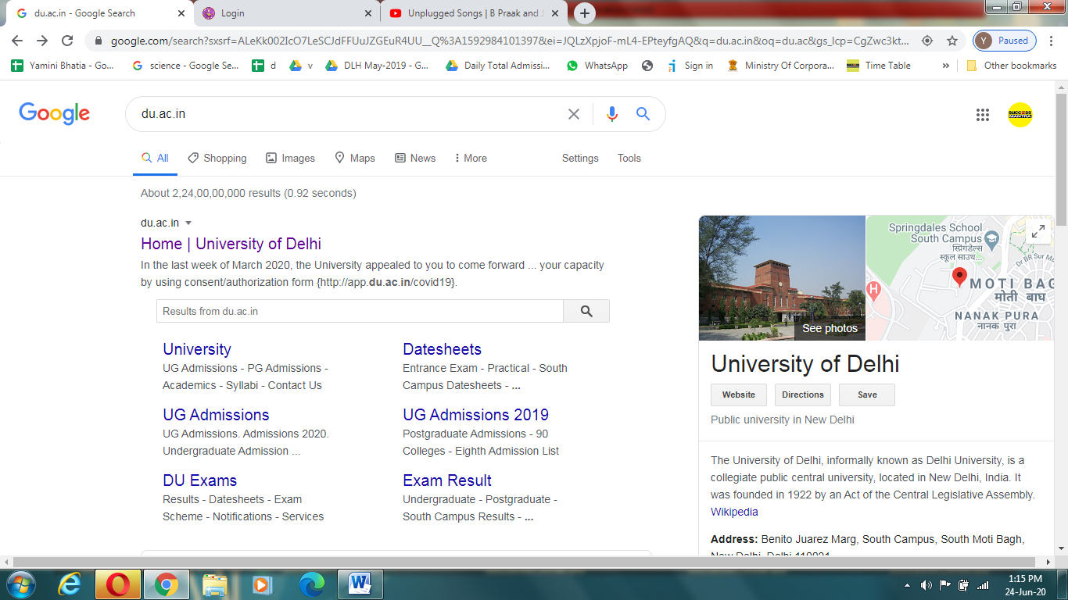Image resolution: width=1068 pixels, height=600 pixels.
Task: Click in the Results from du.ac.in field
Action: [360, 311]
